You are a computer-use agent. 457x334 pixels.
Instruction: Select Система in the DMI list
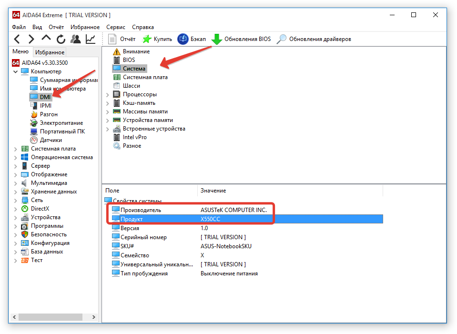click(130, 69)
